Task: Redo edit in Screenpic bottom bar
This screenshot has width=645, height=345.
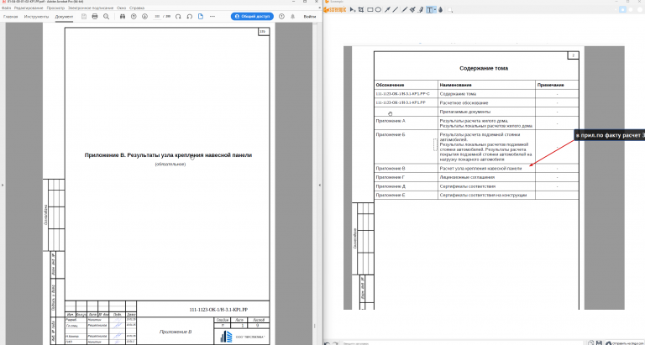Action: coord(336,343)
